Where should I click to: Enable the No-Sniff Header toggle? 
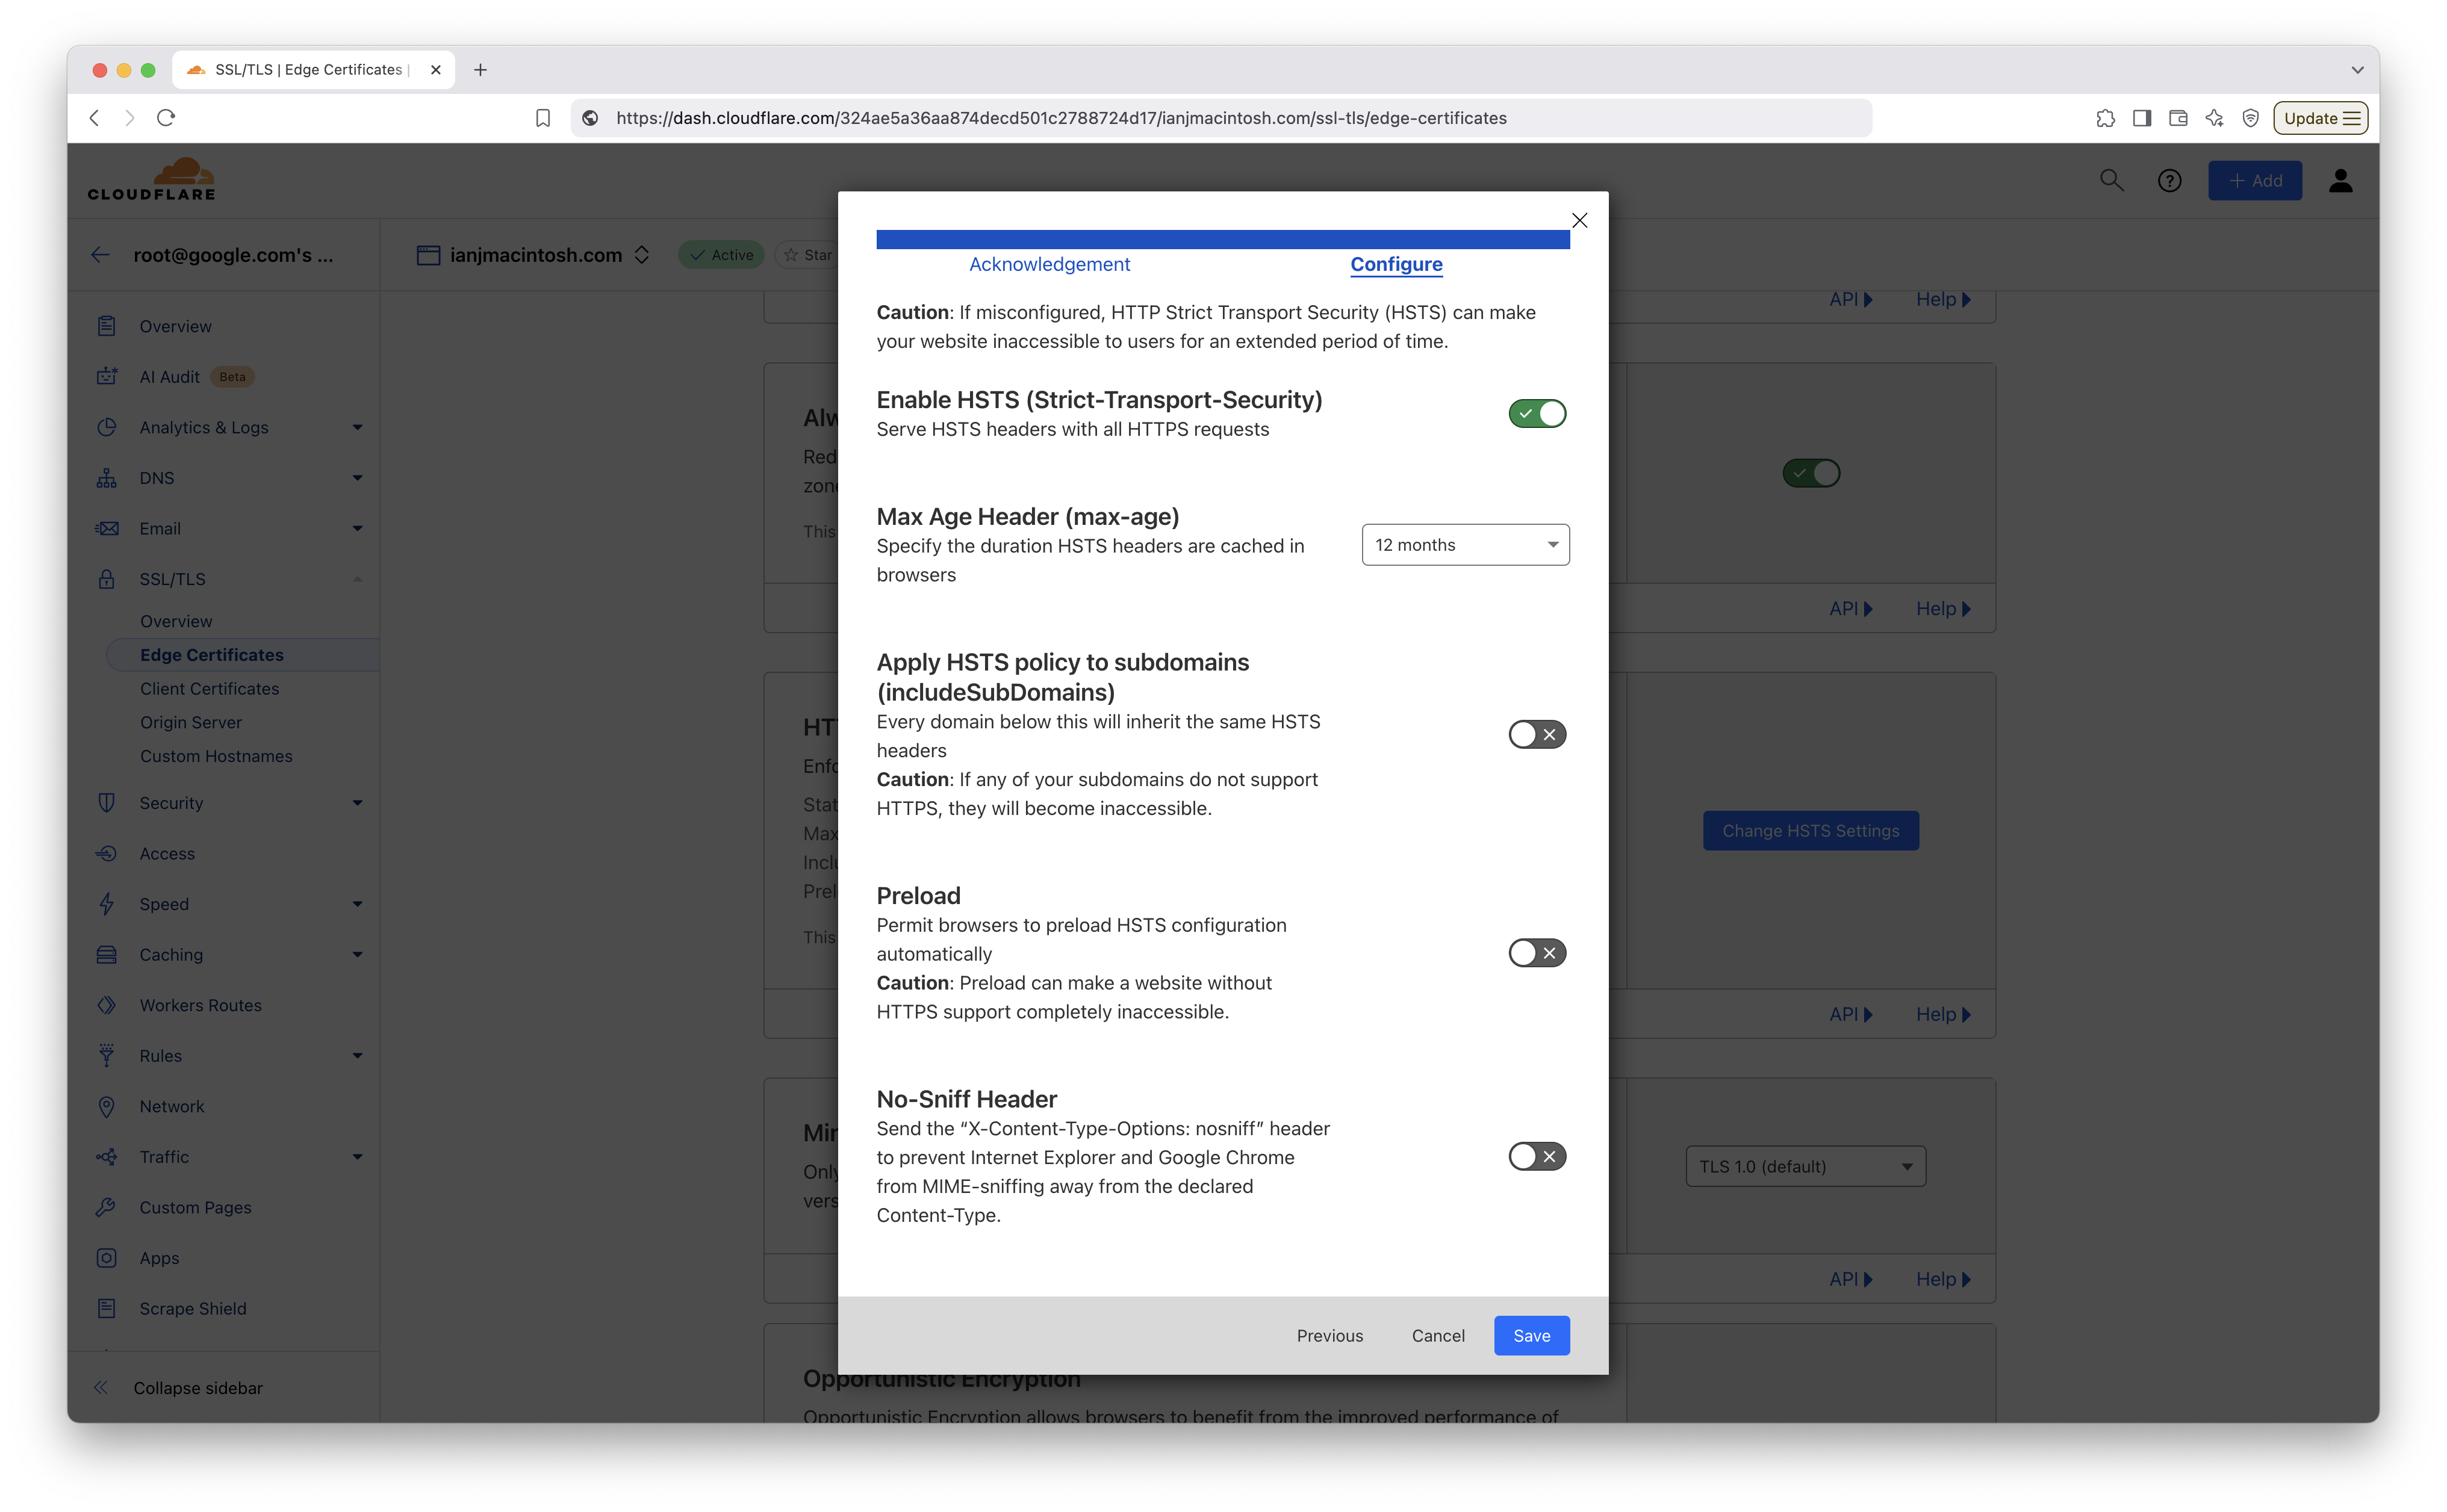[x=1537, y=1157]
